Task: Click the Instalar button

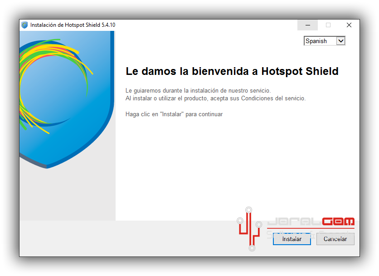Action: (292, 239)
